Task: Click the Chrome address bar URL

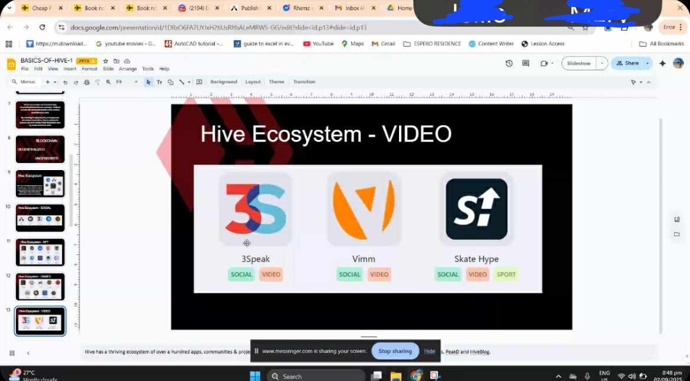Action: (x=219, y=27)
